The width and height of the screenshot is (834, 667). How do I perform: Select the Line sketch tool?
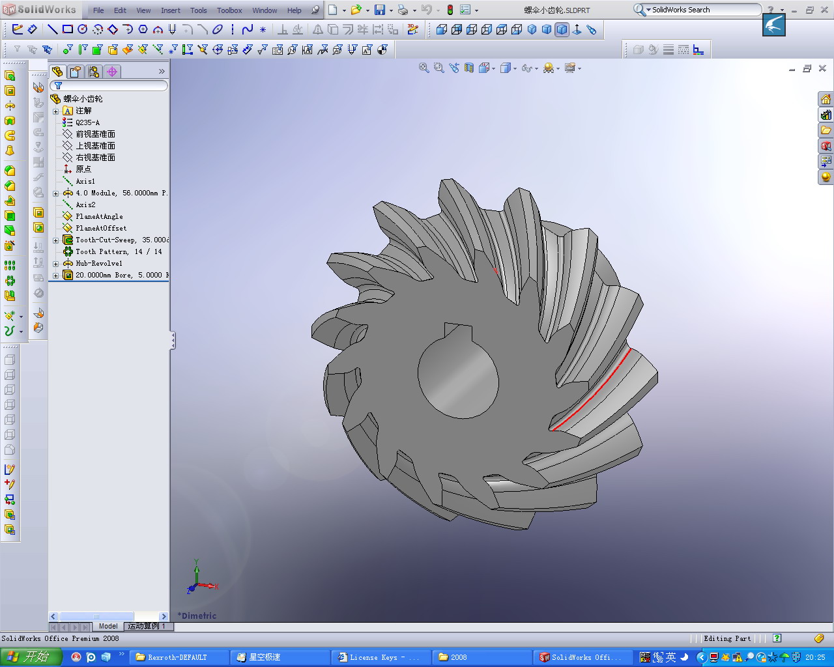coord(53,29)
